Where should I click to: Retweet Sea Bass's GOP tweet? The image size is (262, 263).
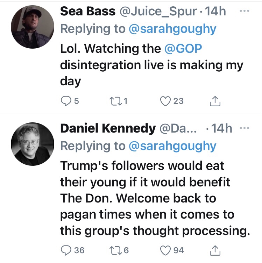pos(116,101)
